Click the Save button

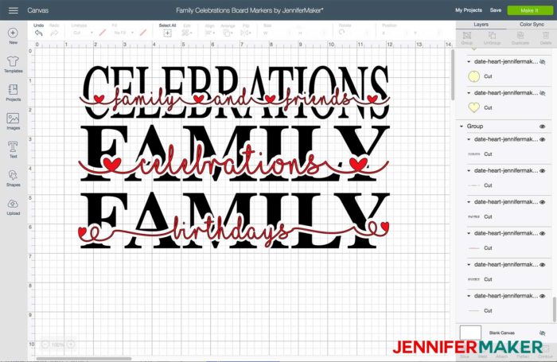pyautogui.click(x=495, y=10)
